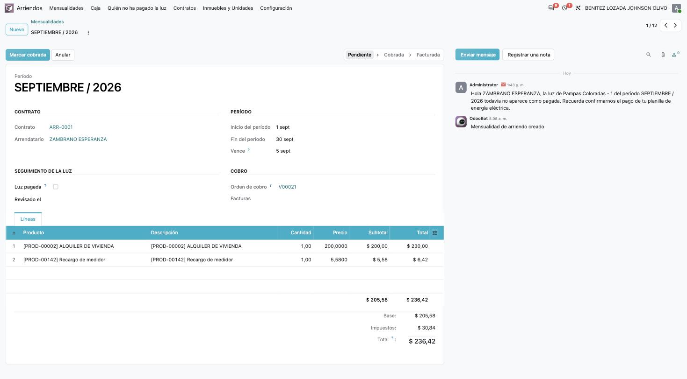Image resolution: width=687 pixels, height=379 pixels.
Task: Open tenant ZAMBRANO ESPERANZA link
Action: 78,139
